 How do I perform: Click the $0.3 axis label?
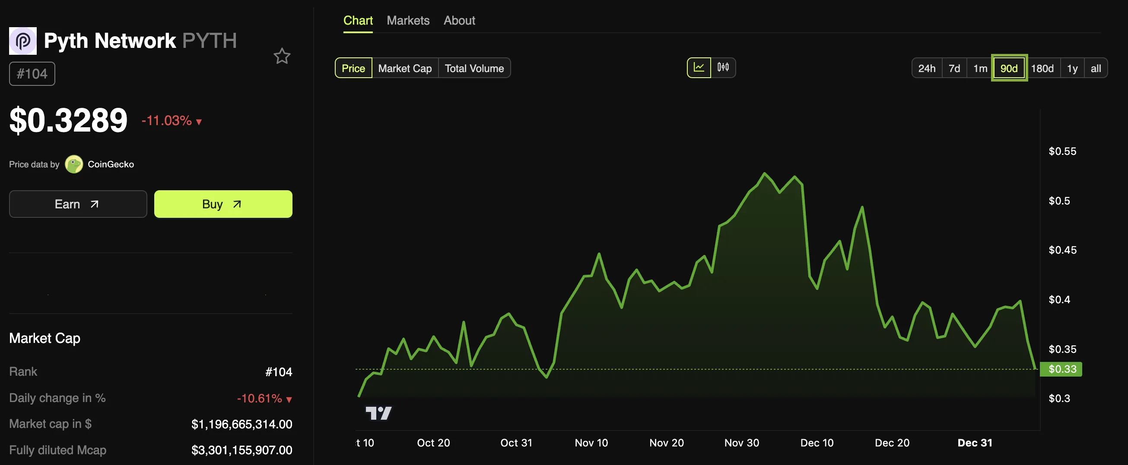(x=1059, y=399)
